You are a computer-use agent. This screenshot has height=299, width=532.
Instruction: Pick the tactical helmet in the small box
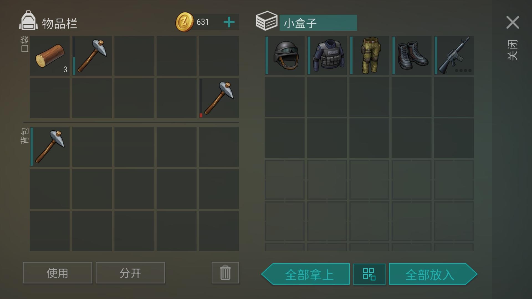pos(285,55)
